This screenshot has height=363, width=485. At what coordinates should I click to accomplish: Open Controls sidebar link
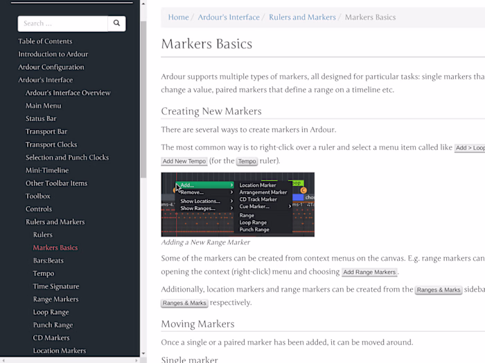point(39,210)
